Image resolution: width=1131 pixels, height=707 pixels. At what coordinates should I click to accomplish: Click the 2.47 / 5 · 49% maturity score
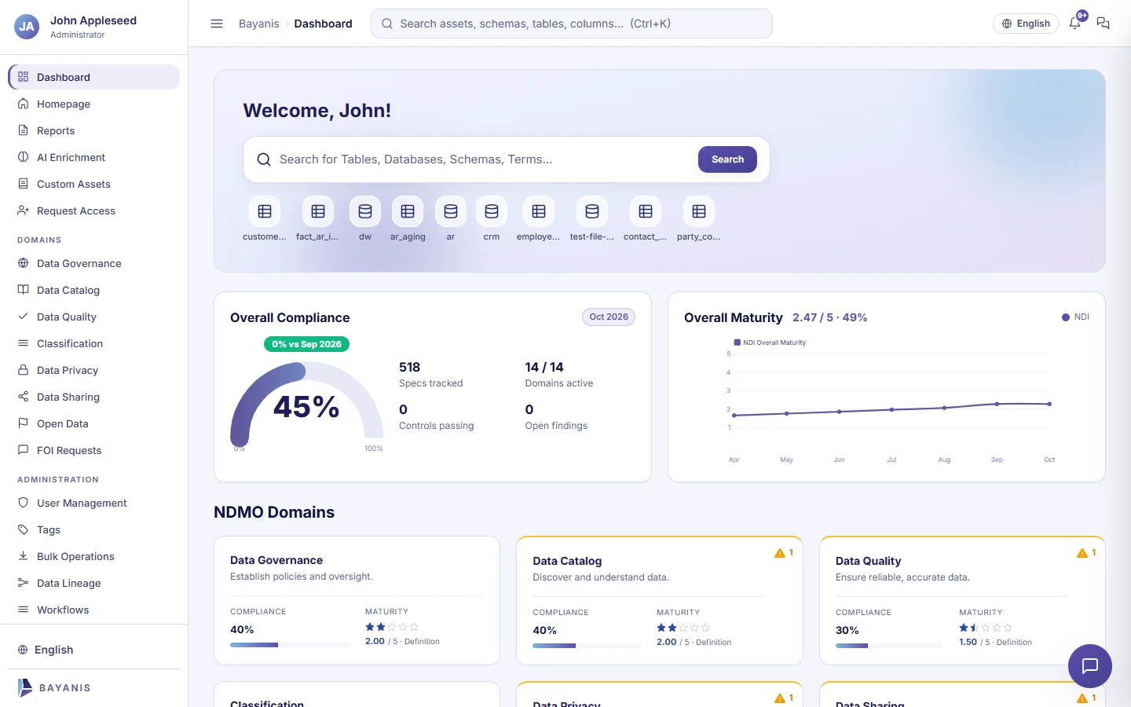(x=829, y=317)
